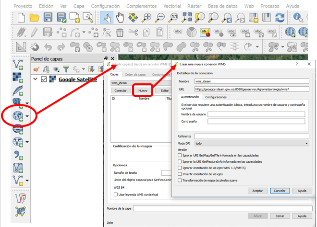Select the Pan Map hand tool
Viewport: 317px width, 227px height.
point(120,17)
